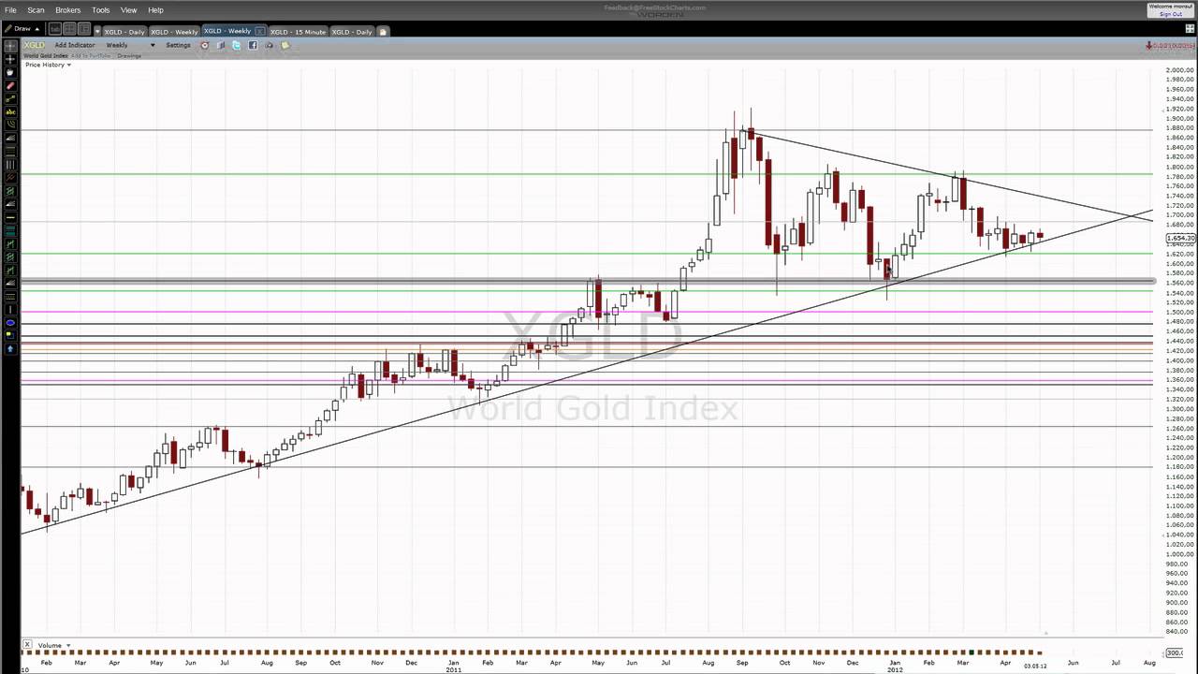Viewport: 1198px width, 674px height.
Task: Click the Sign Out link
Action: coord(1171,14)
